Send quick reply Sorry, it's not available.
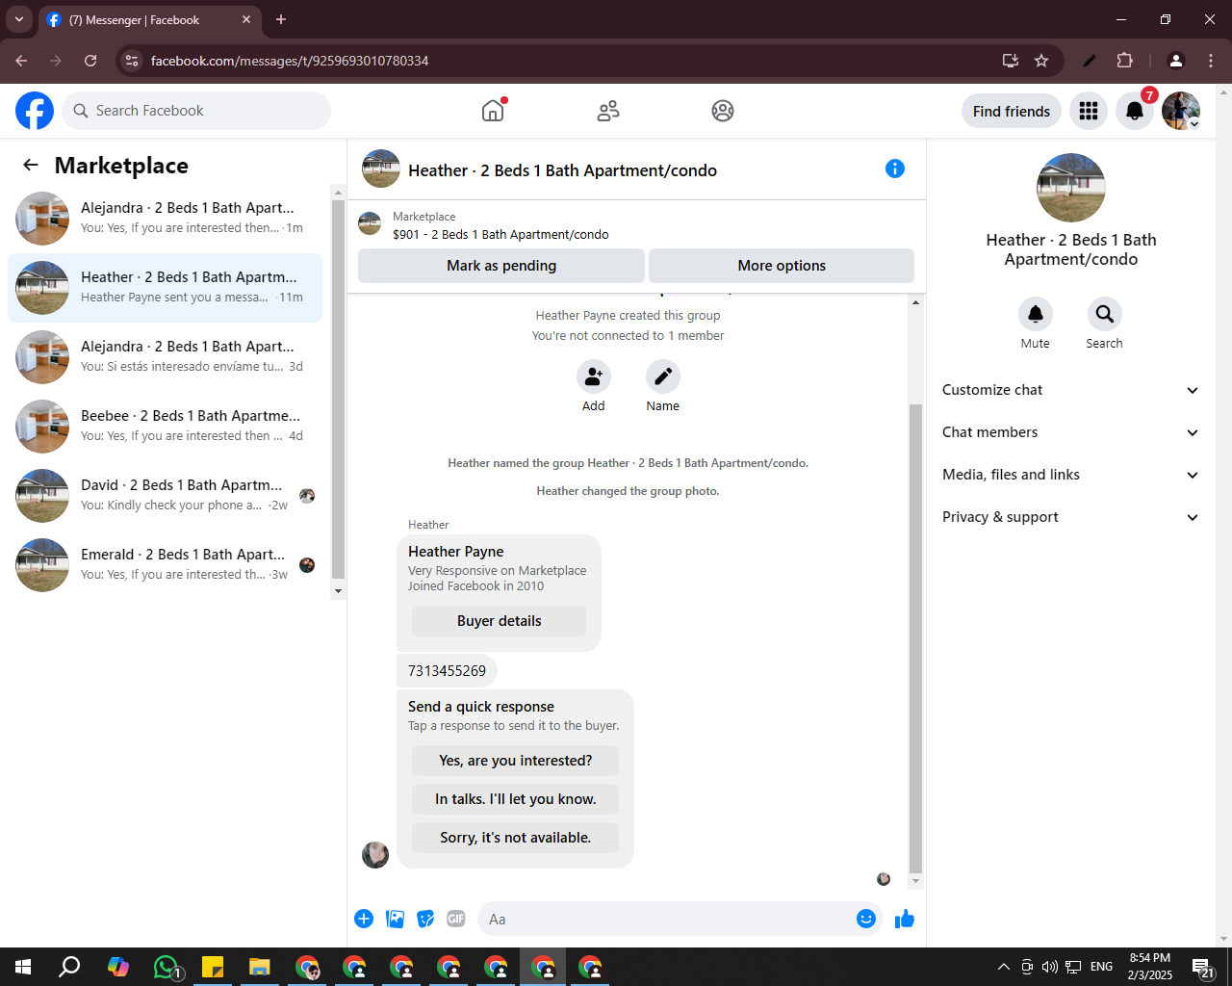The height and width of the screenshot is (986, 1232). click(x=515, y=838)
